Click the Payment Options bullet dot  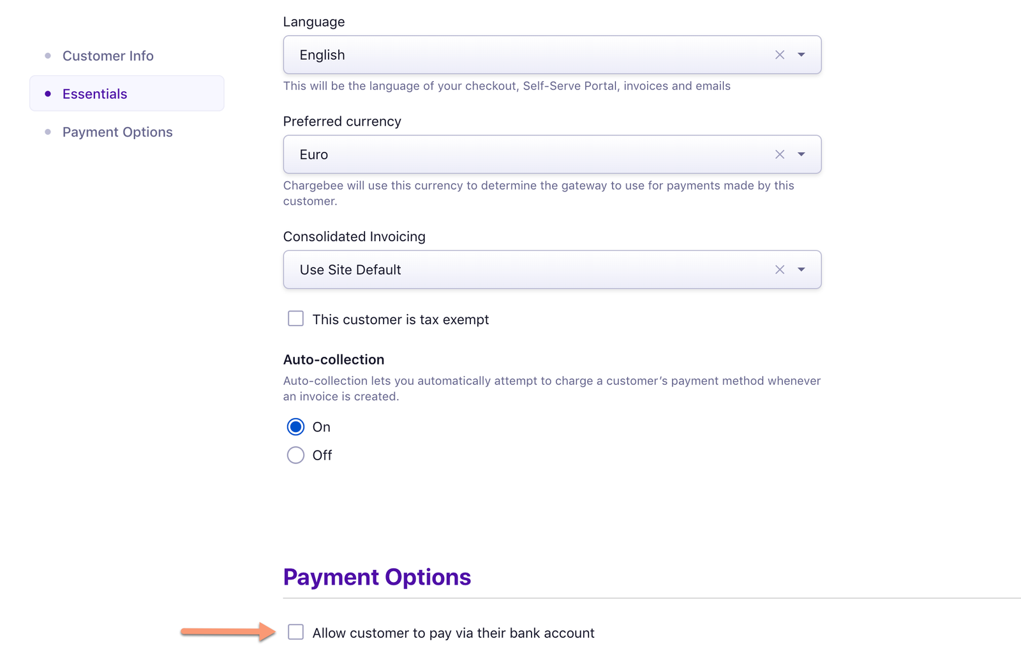pyautogui.click(x=48, y=132)
